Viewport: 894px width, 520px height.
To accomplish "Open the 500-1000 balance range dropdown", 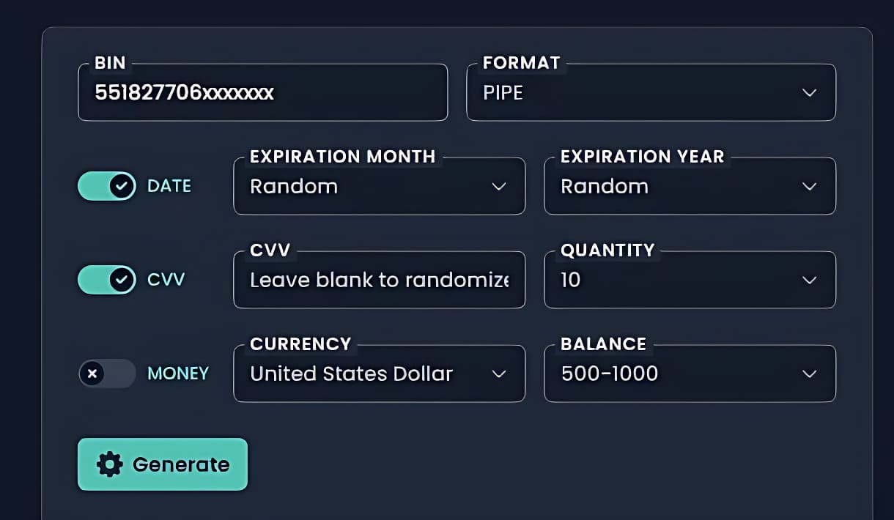I will pos(674,374).
